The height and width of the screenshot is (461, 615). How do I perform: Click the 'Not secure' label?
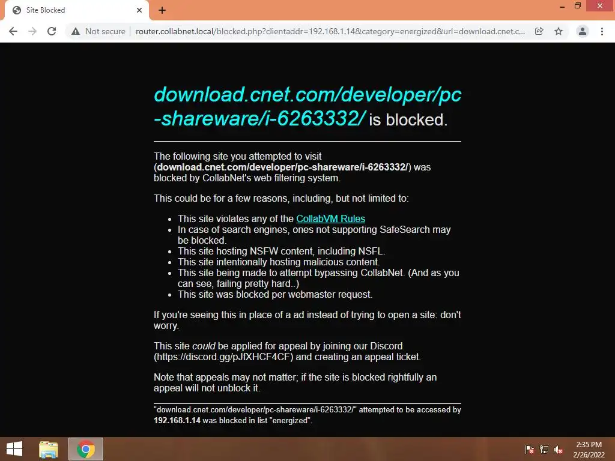coord(105,31)
